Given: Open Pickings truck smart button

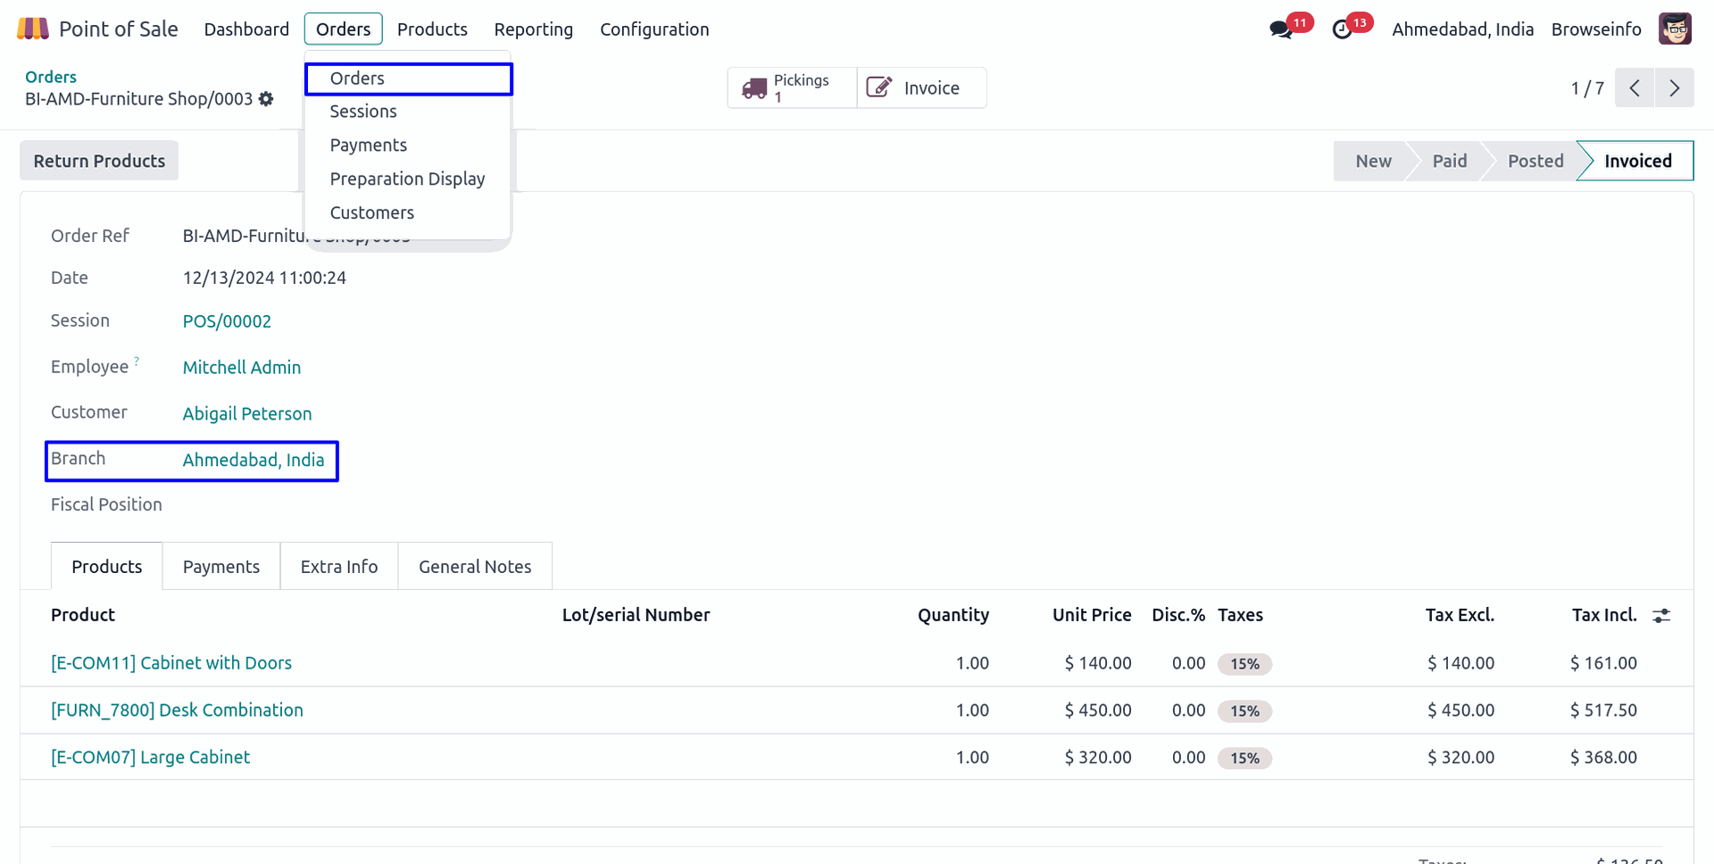Looking at the screenshot, I should coord(791,87).
